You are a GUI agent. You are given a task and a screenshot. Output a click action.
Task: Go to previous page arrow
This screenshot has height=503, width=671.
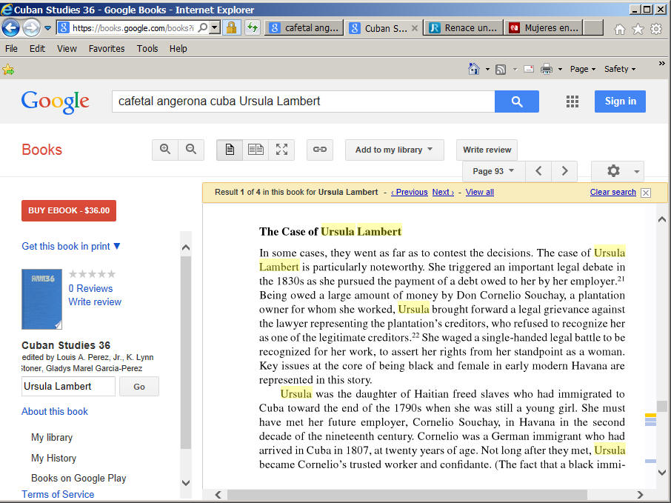(x=538, y=171)
